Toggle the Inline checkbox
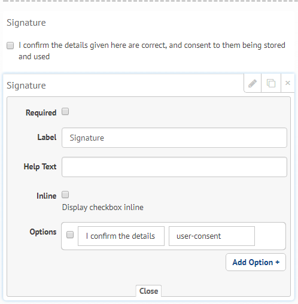The width and height of the screenshot is (298, 304). [x=65, y=194]
